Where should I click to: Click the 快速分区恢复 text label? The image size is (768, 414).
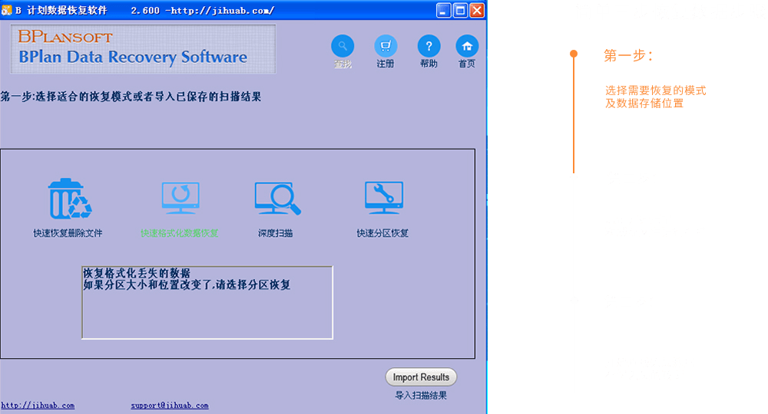coord(382,233)
